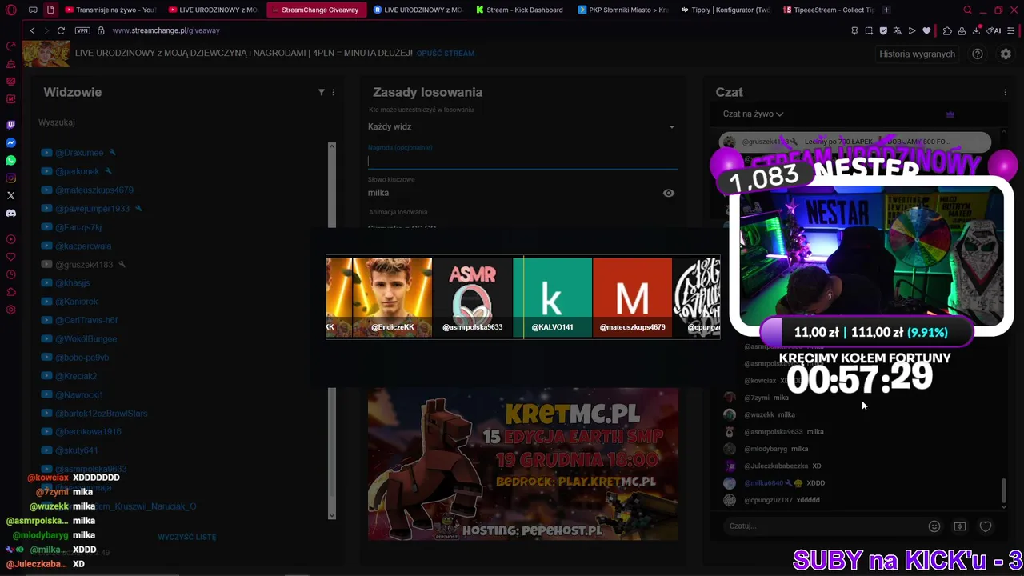Focus the 'Czatuj...' chat input
This screenshot has height=576, width=1024.
point(824,526)
